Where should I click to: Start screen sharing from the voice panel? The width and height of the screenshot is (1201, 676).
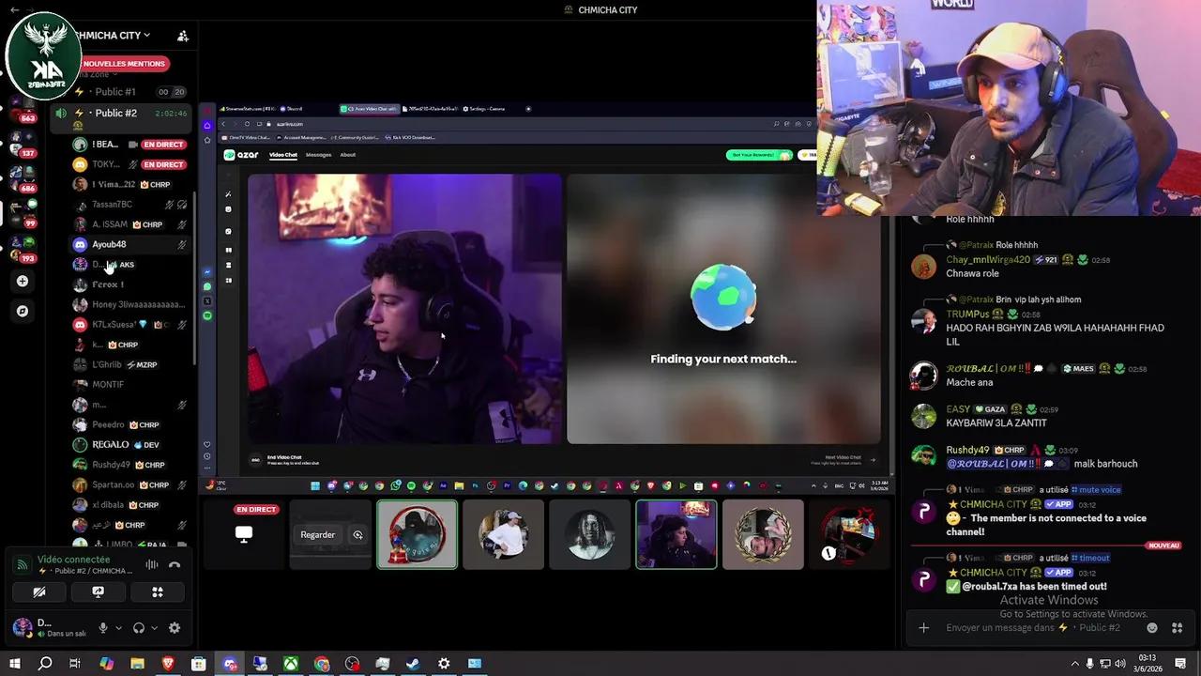99,592
